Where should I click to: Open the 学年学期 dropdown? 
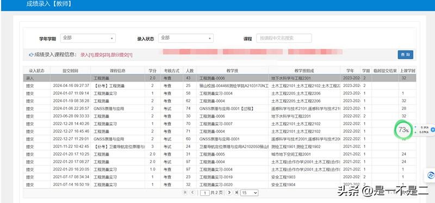tap(88, 38)
